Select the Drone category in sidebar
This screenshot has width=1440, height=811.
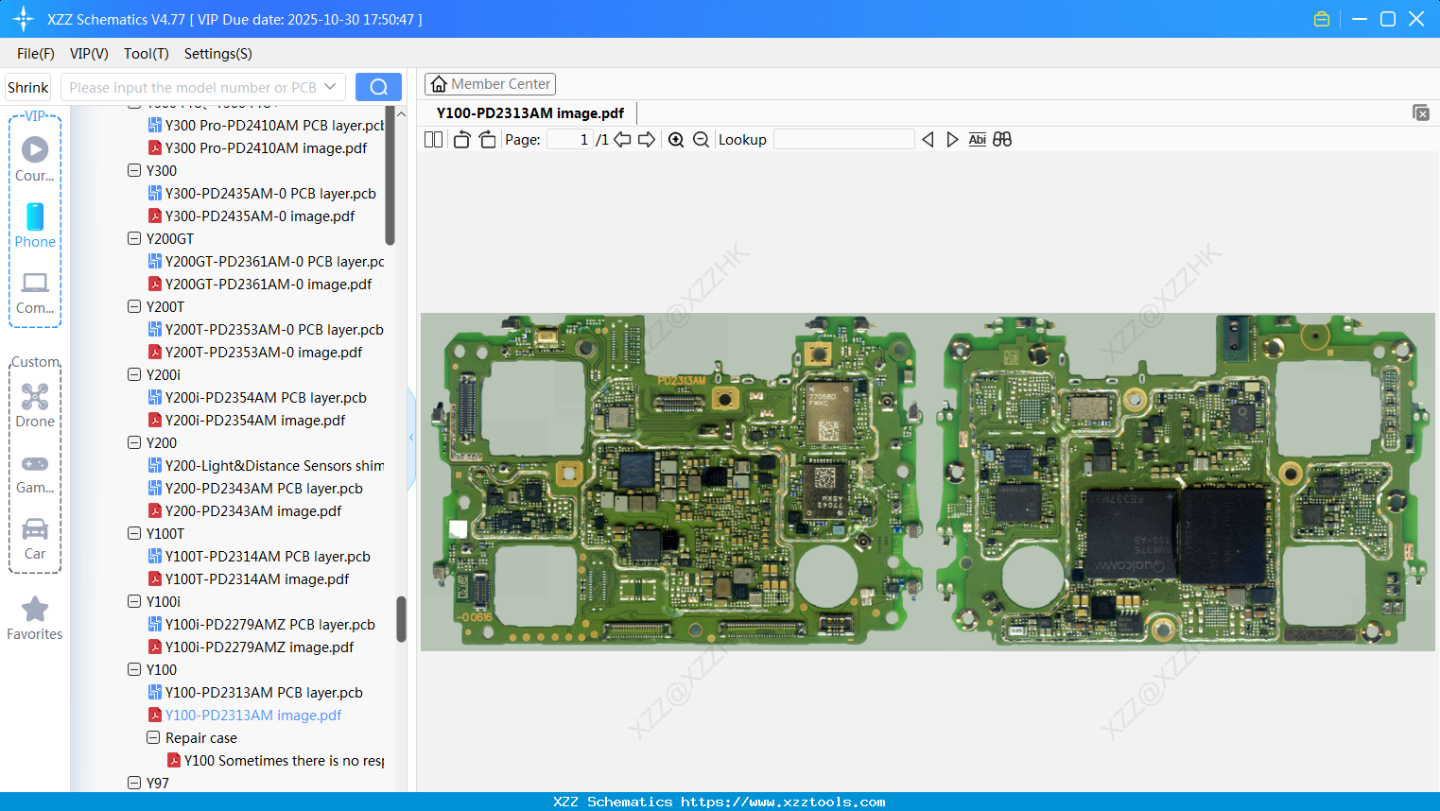click(34, 405)
